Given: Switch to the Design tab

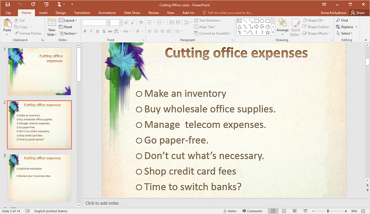Looking at the screenshot, I should tap(61, 13).
